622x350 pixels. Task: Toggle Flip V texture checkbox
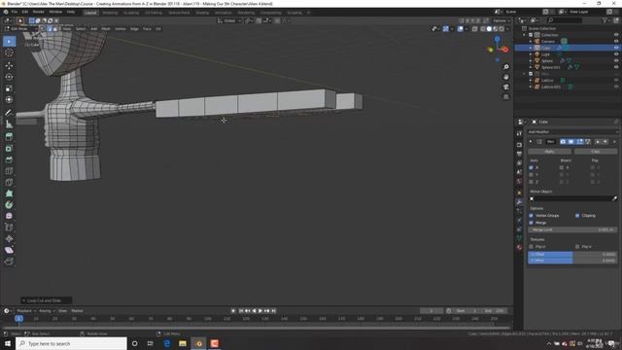[577, 247]
